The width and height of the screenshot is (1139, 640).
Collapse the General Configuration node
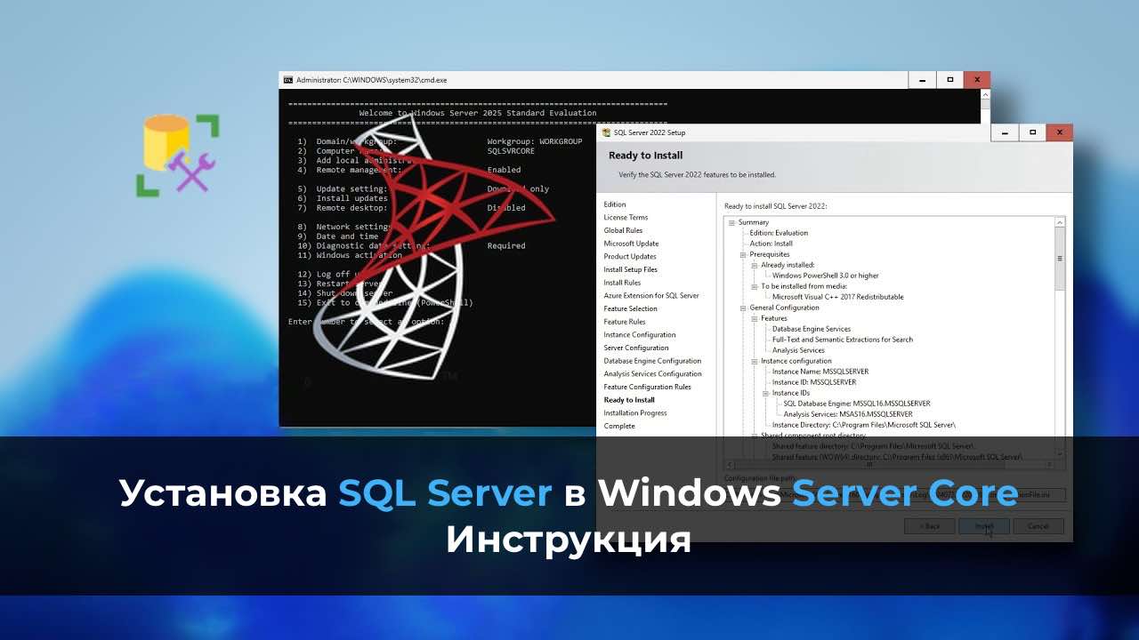tap(743, 308)
